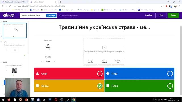Viewport: 182px width, 102px height.
Task: Click the slides sidebar scrollbar
Action: (x=28, y=38)
